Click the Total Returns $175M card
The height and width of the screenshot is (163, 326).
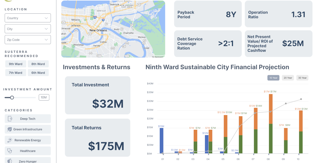coord(98,138)
